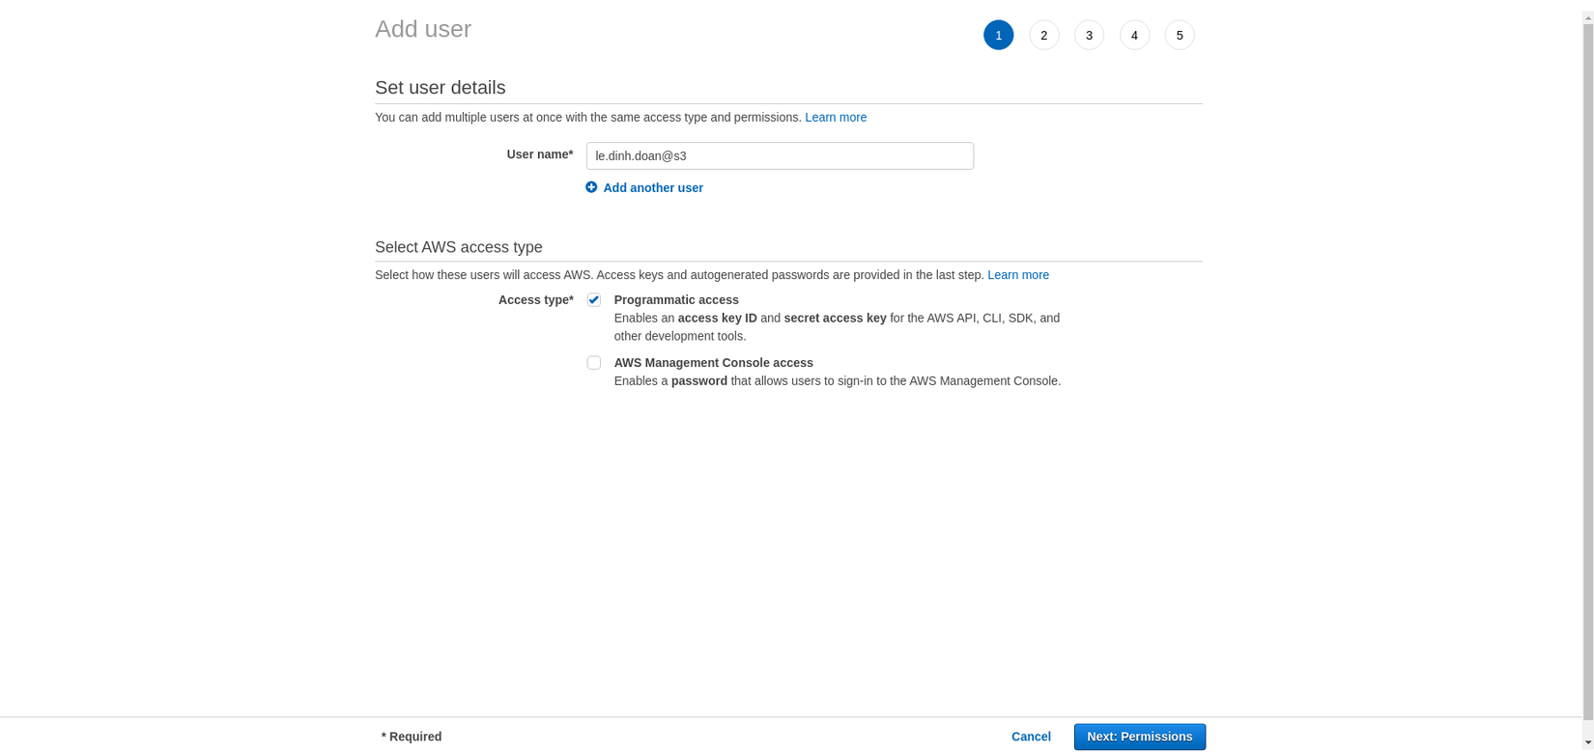Select the step 3 circle indicator
Image resolution: width=1594 pixels, height=752 pixels.
point(1089,35)
